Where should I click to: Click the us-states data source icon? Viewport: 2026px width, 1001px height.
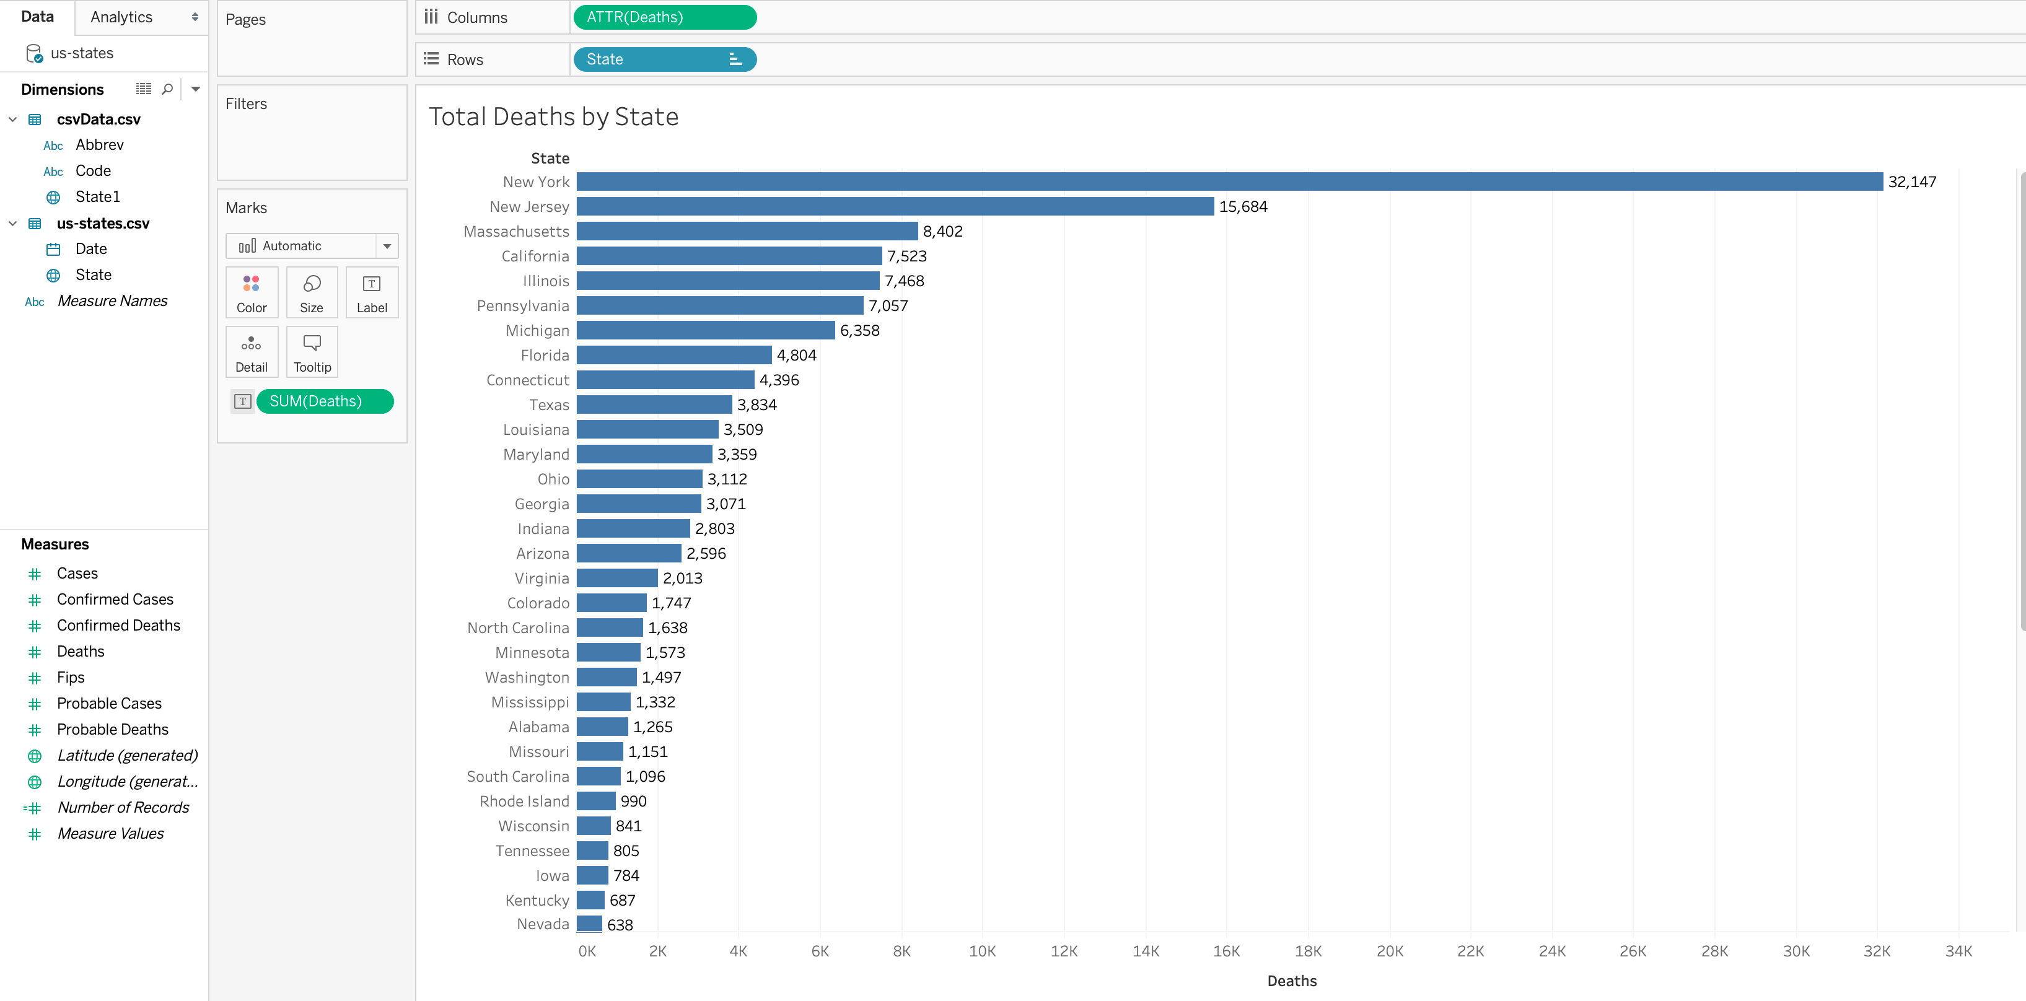[x=34, y=53]
